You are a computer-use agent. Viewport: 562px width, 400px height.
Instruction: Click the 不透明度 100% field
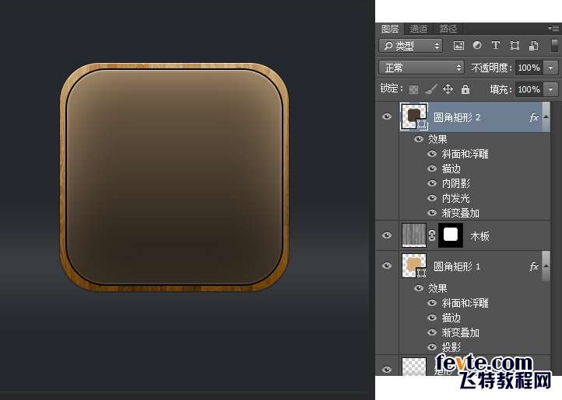click(x=529, y=68)
